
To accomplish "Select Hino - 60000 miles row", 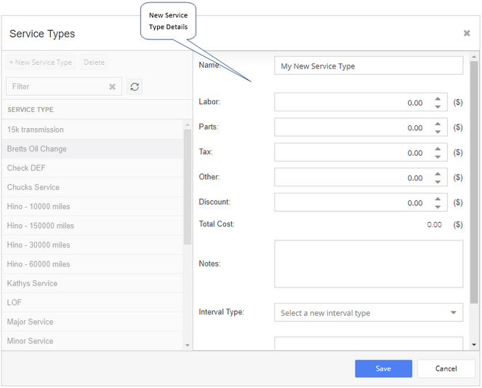I will pyautogui.click(x=92, y=264).
